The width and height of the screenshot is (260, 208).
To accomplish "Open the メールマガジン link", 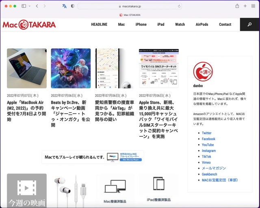I will [x=214, y=168].
